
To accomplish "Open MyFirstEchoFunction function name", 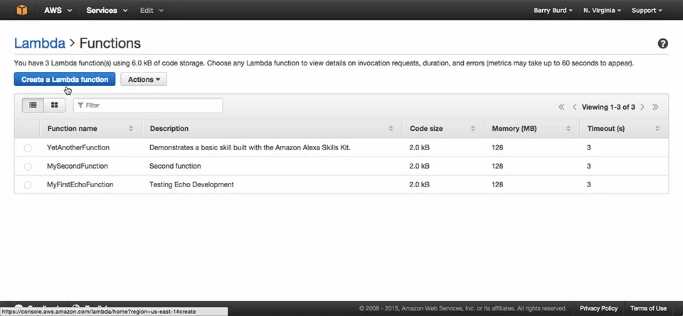I will tap(80, 185).
